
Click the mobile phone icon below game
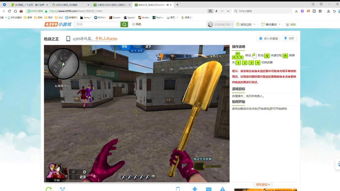click(178, 189)
